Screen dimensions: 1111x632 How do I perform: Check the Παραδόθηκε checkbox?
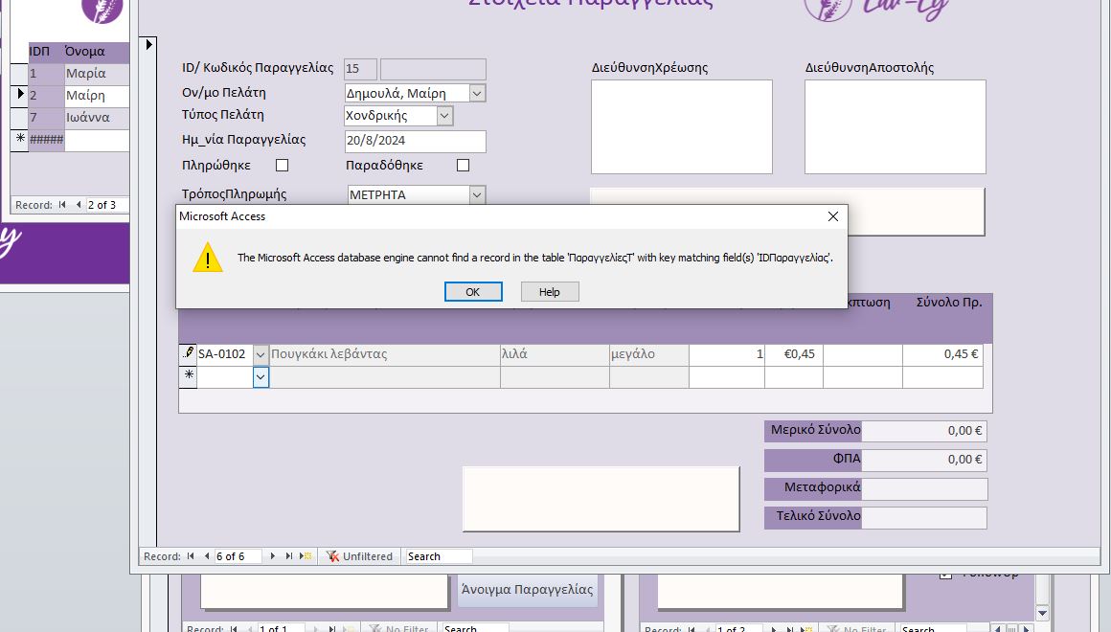click(x=463, y=165)
